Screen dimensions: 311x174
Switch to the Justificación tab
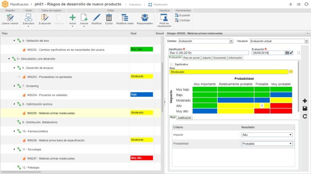184,118
